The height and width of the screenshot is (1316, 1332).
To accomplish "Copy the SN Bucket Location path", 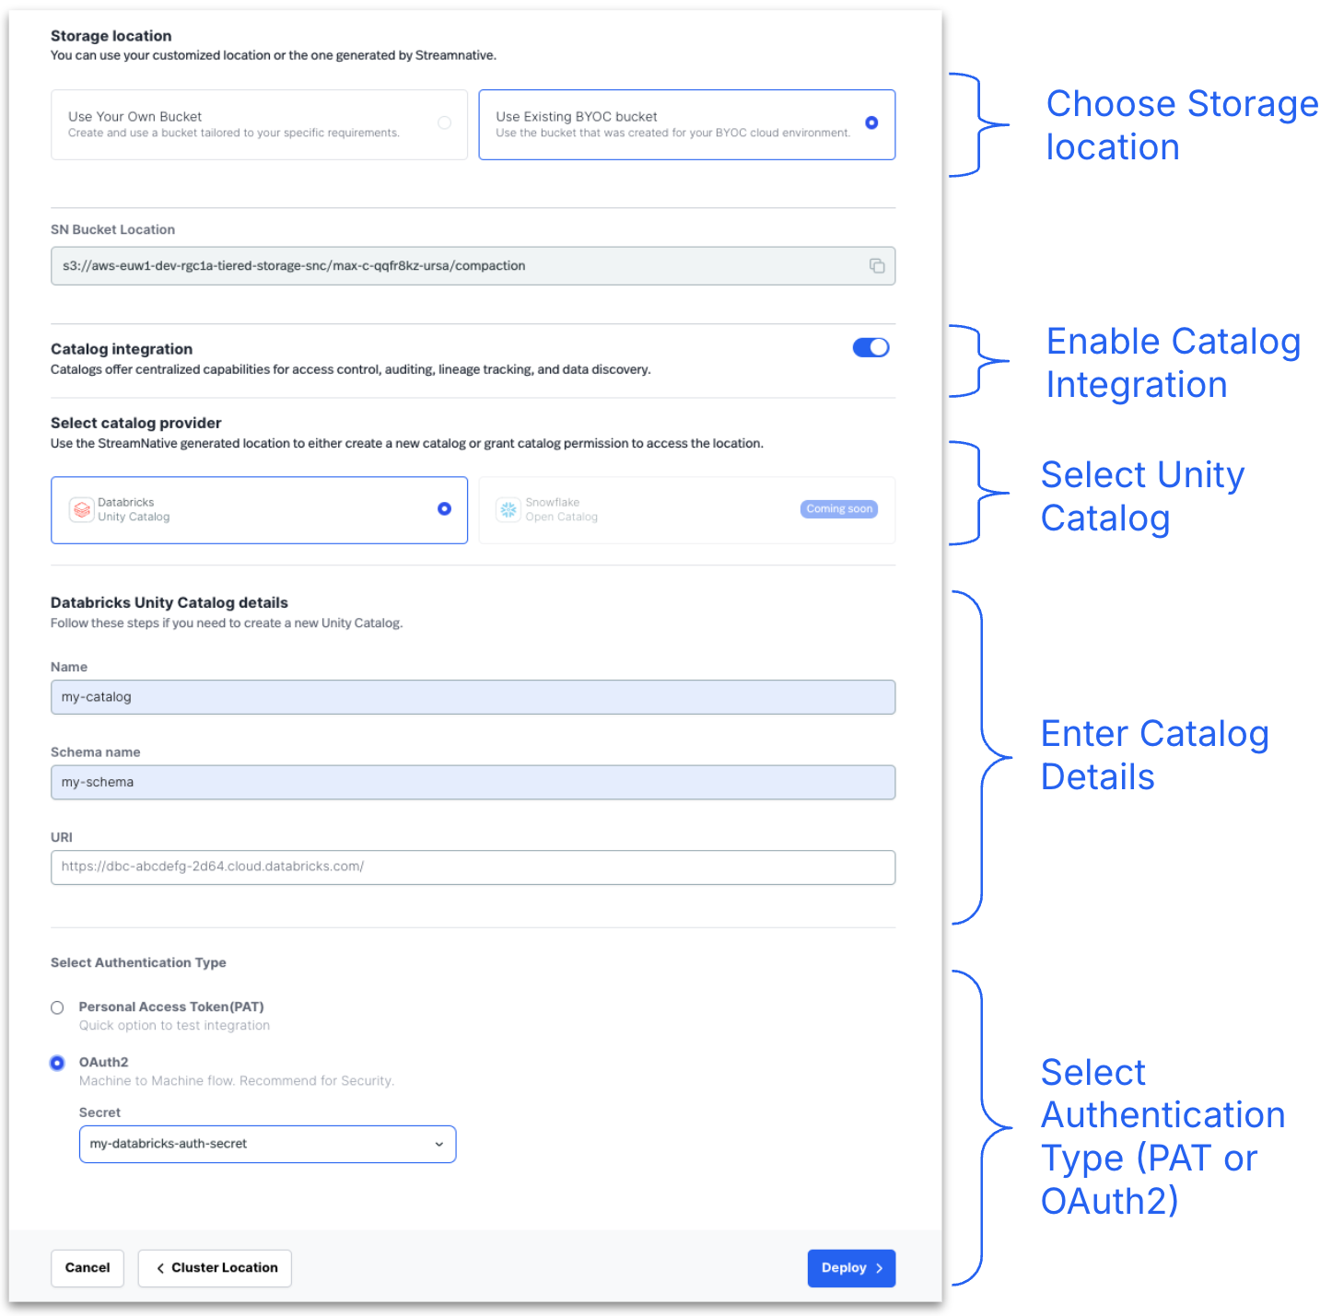I will click(876, 266).
